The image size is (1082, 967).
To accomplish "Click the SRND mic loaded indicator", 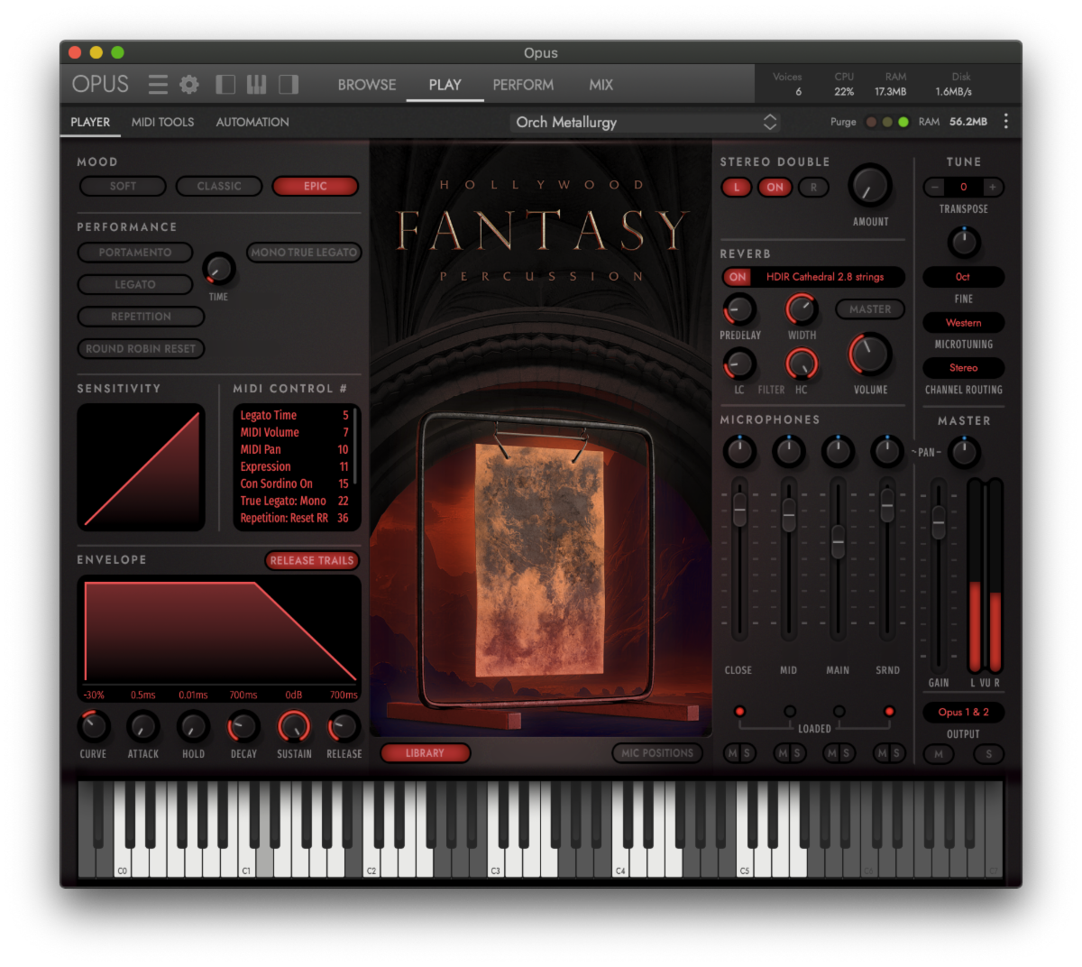I will [888, 712].
